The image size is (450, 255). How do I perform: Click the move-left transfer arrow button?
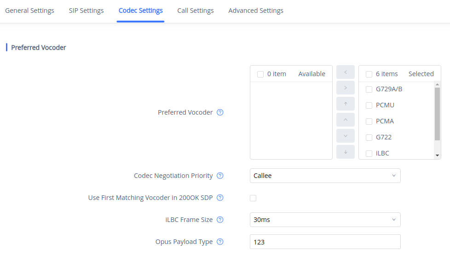(346, 72)
